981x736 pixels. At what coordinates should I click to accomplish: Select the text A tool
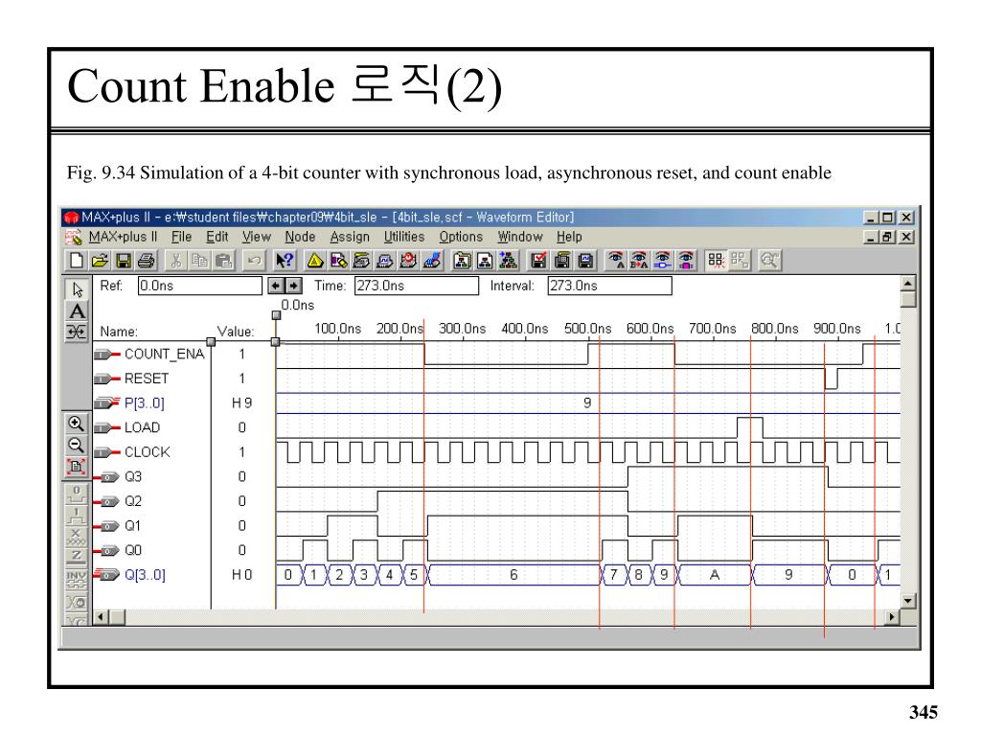(77, 311)
